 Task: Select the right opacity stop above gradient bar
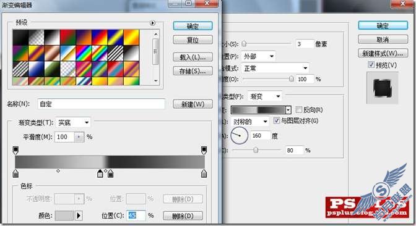(204, 150)
